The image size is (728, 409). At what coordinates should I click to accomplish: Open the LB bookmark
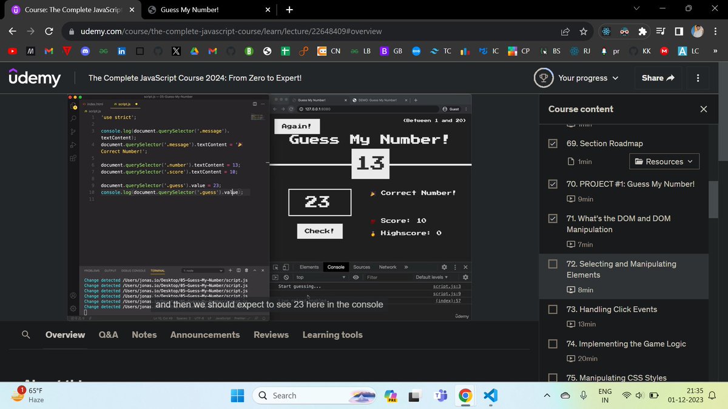pos(361,52)
